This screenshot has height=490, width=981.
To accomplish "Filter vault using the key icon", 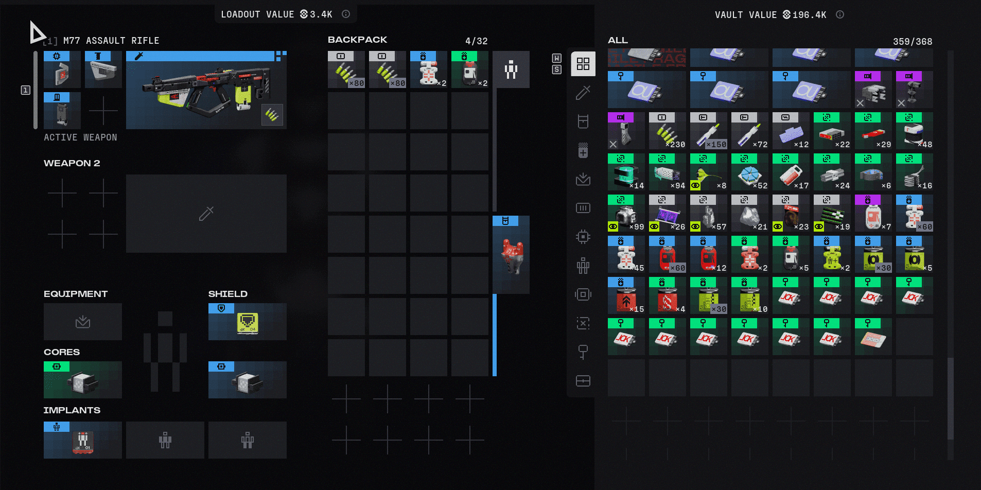I will (x=583, y=352).
